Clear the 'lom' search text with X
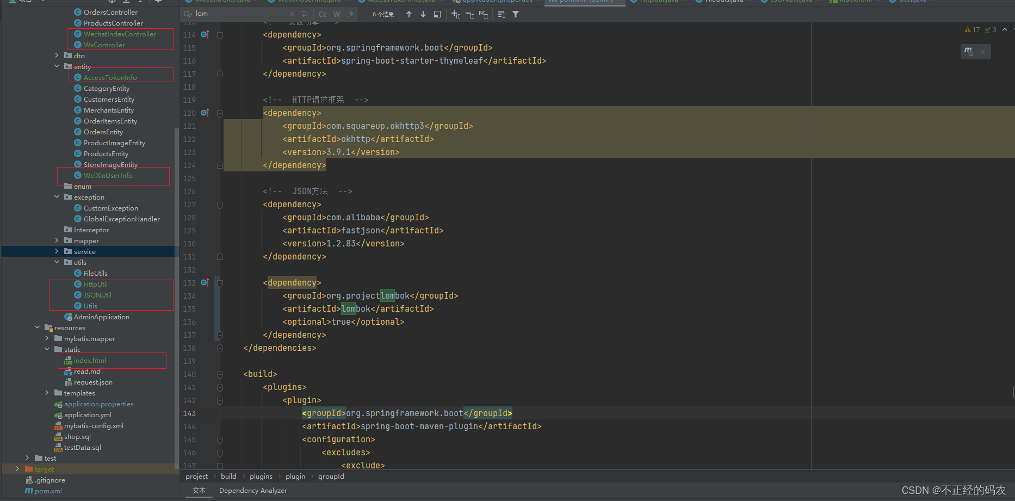The height and width of the screenshot is (501, 1015). coord(292,14)
